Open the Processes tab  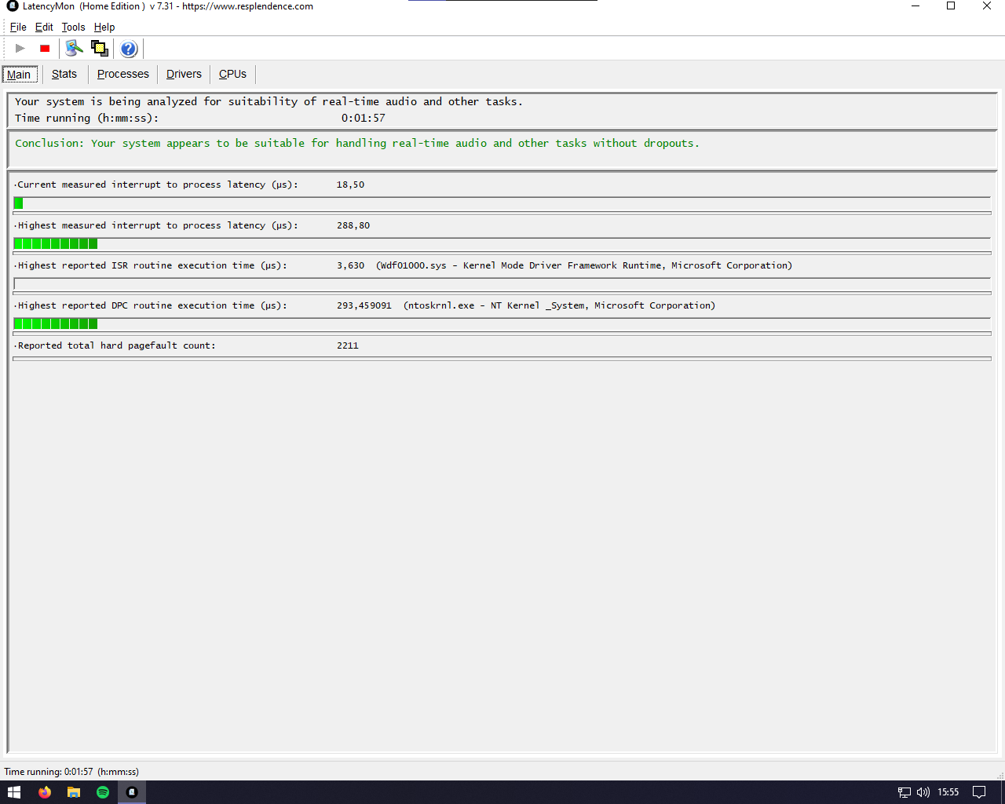[122, 74]
